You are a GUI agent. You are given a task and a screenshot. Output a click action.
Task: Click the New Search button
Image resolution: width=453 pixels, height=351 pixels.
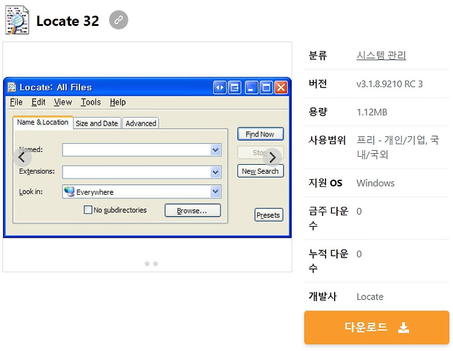tap(260, 171)
